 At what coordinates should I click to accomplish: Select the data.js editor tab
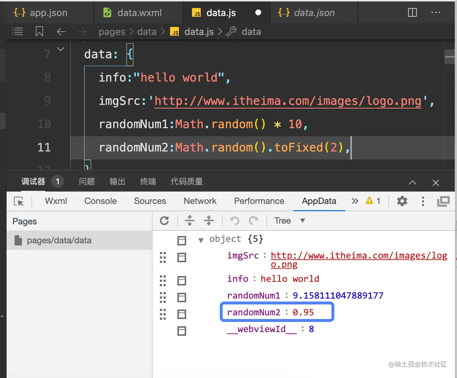221,13
